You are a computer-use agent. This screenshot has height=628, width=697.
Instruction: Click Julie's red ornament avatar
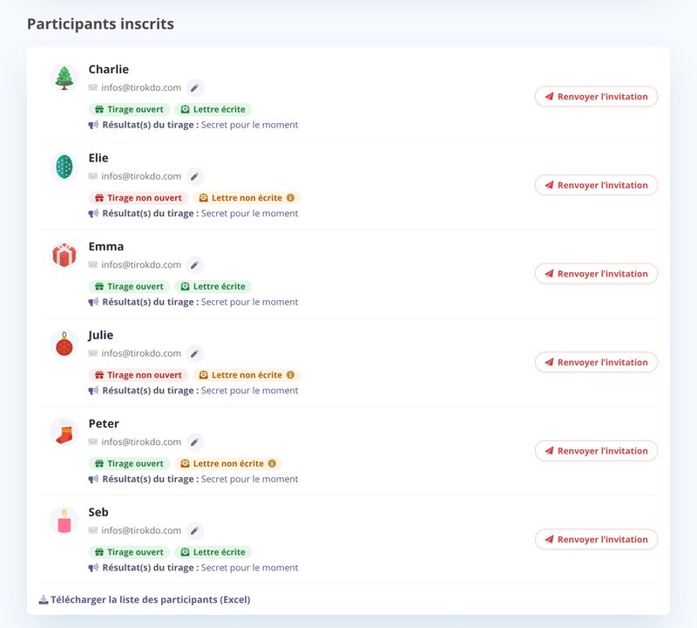click(x=64, y=343)
